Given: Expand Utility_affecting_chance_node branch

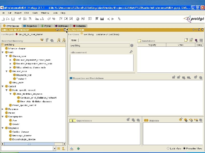Looking at the screenshot, I should (11, 67).
